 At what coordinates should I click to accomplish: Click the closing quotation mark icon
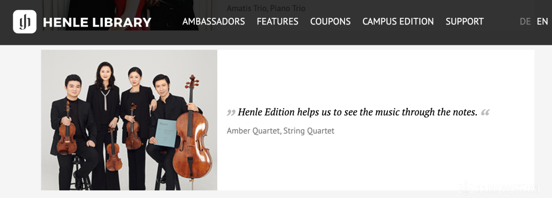[x=485, y=113]
